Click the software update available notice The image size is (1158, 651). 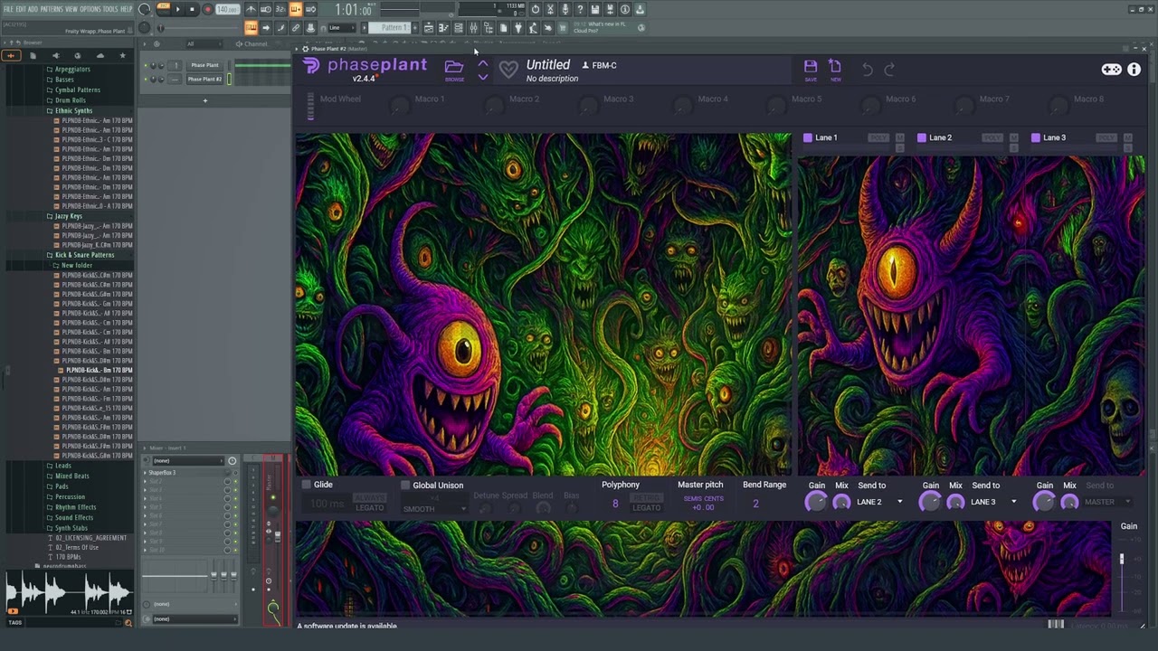click(x=347, y=626)
